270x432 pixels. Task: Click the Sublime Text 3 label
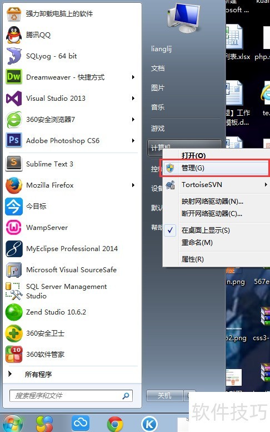click(50, 164)
